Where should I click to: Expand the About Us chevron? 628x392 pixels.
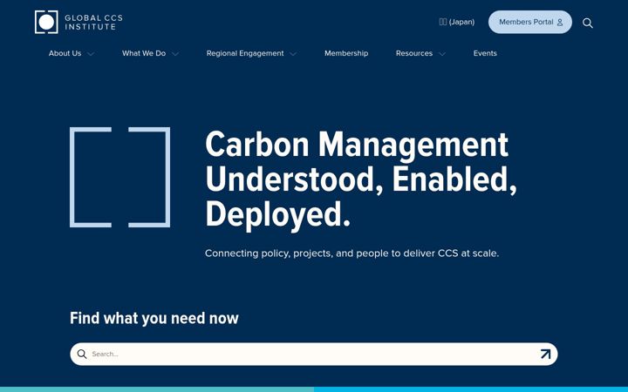click(x=91, y=54)
